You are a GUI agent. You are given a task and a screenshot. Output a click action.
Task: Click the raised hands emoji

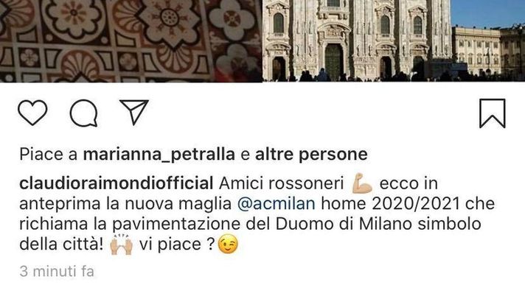pos(121,244)
